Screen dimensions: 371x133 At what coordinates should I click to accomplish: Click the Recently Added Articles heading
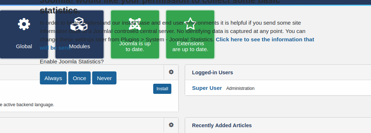[x=222, y=125]
